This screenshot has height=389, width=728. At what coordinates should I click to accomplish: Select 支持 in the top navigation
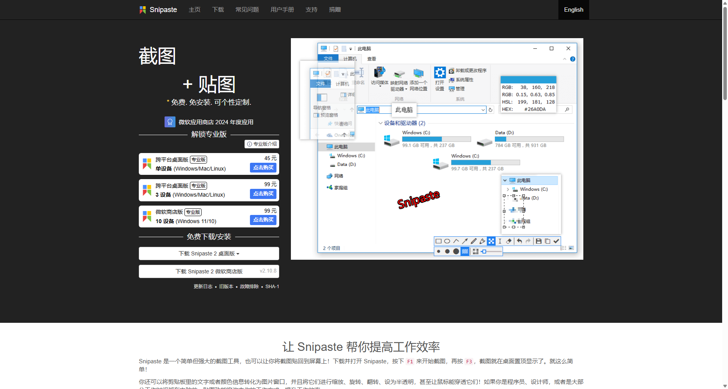coord(312,10)
